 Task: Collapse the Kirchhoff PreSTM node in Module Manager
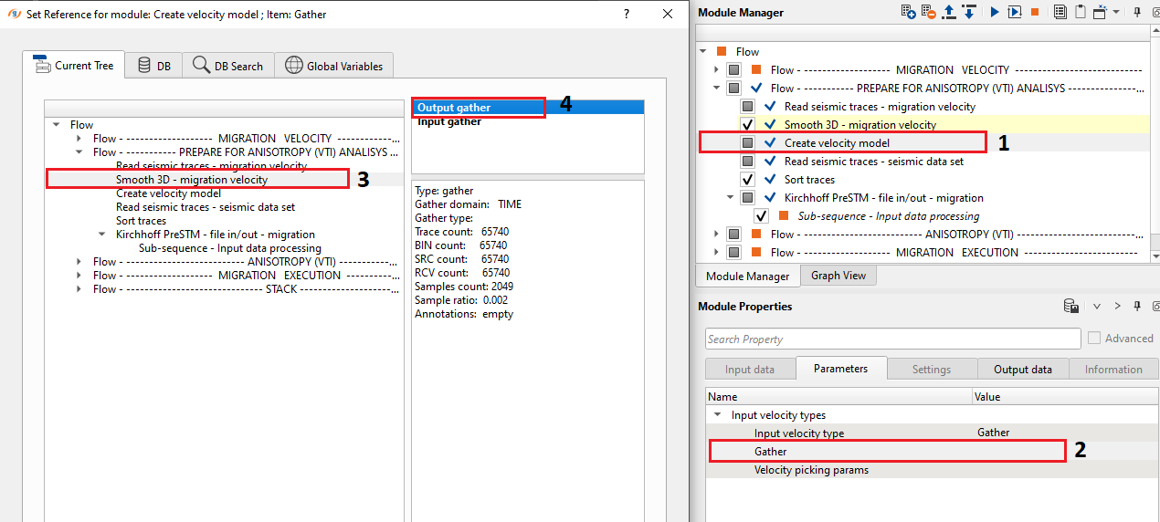[731, 198]
